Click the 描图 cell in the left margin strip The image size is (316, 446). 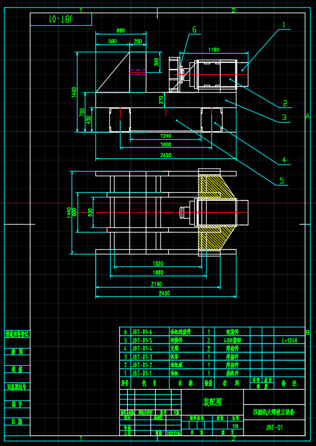(17, 352)
